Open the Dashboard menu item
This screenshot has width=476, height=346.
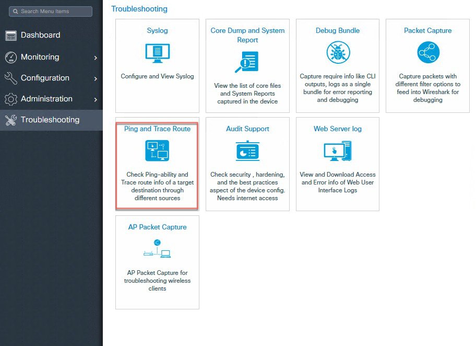pyautogui.click(x=40, y=35)
